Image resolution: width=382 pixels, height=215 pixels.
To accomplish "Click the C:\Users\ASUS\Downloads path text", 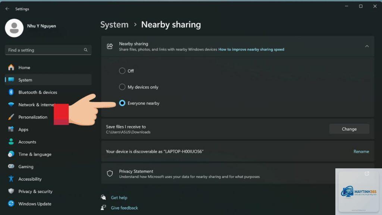I will 128,132.
